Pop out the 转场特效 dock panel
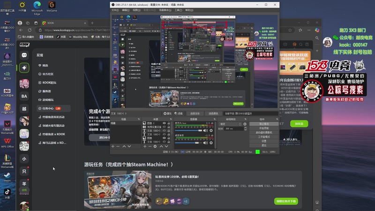 pyautogui.click(x=245, y=119)
